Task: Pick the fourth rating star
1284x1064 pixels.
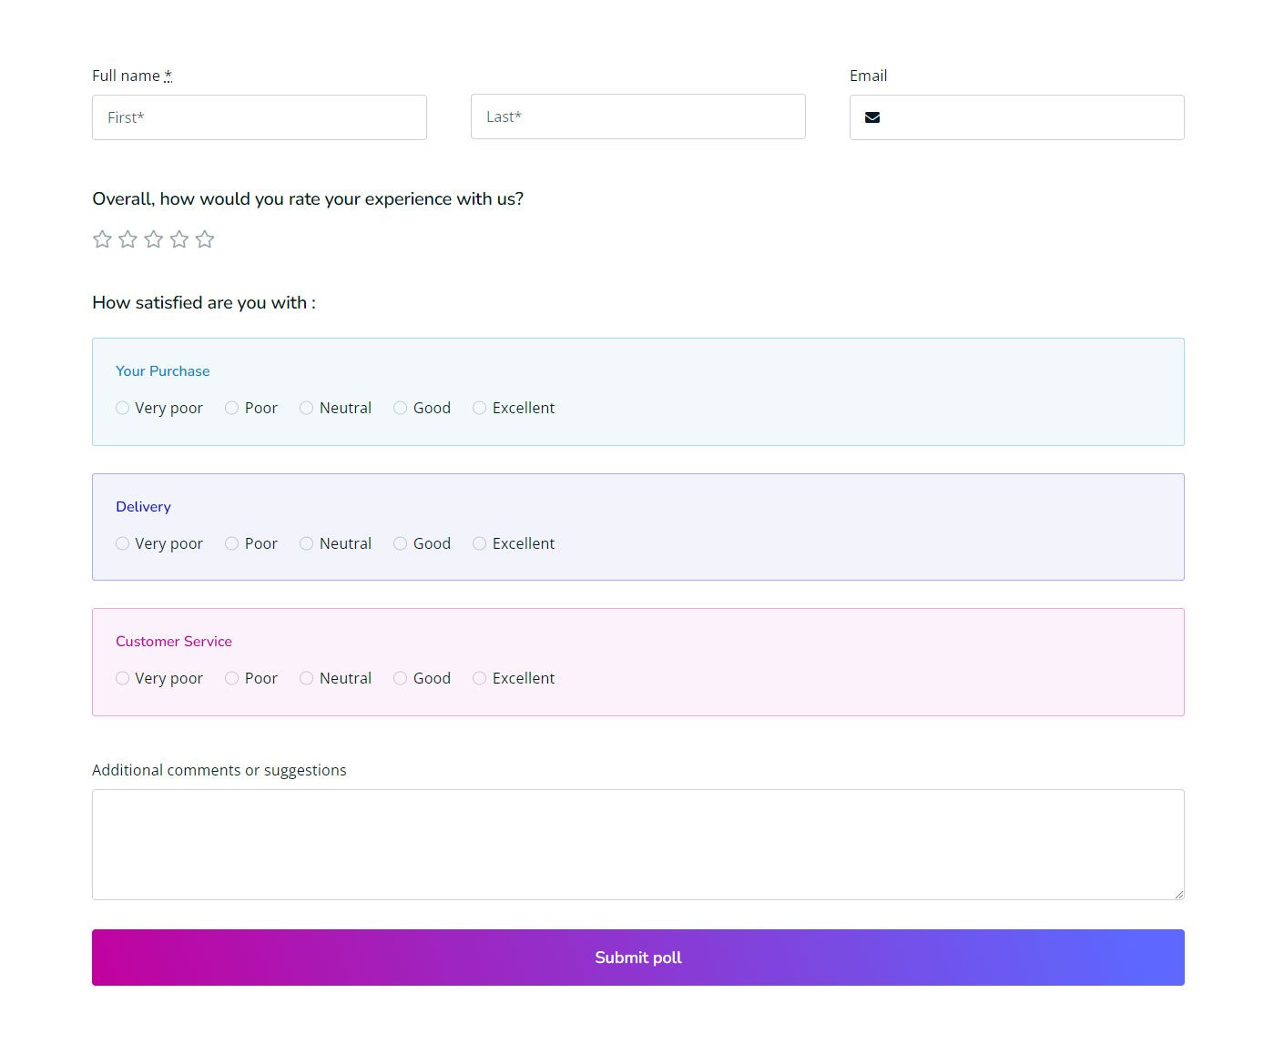Action: click(179, 239)
